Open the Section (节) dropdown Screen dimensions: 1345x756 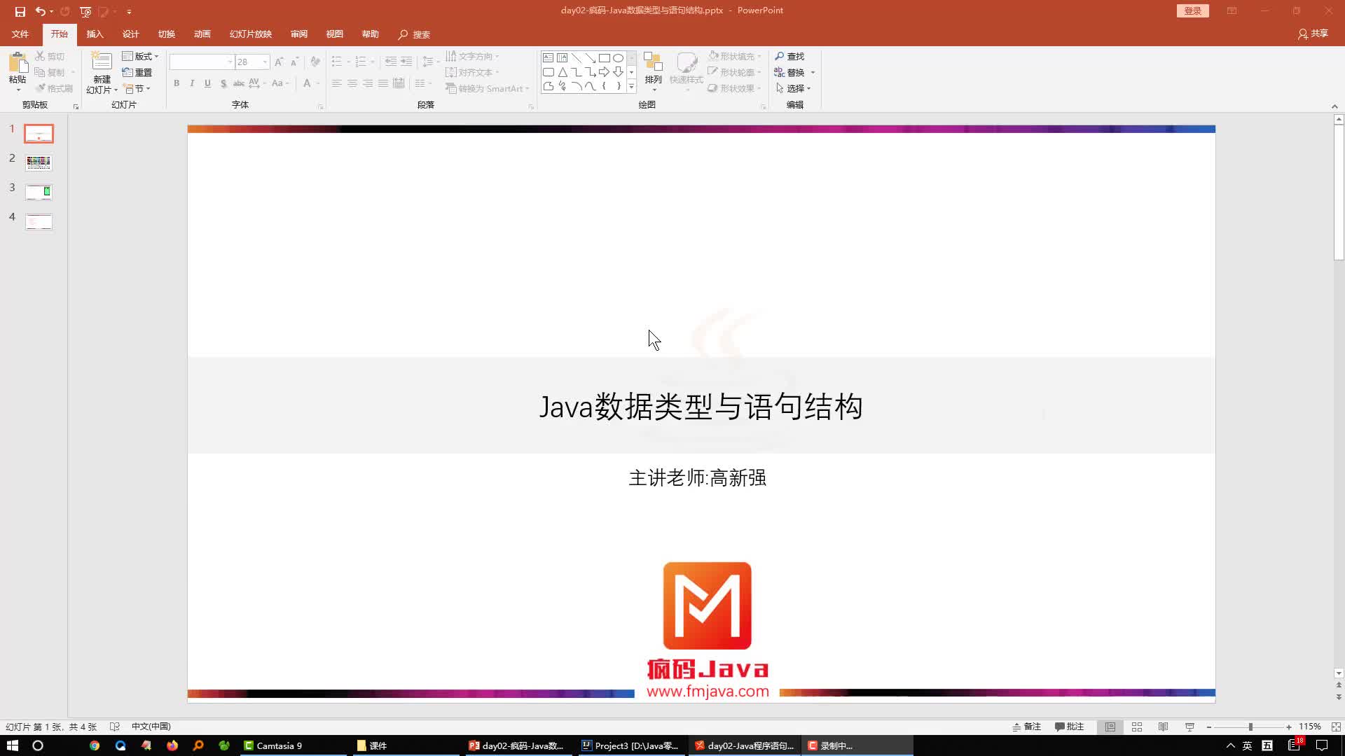tap(137, 88)
